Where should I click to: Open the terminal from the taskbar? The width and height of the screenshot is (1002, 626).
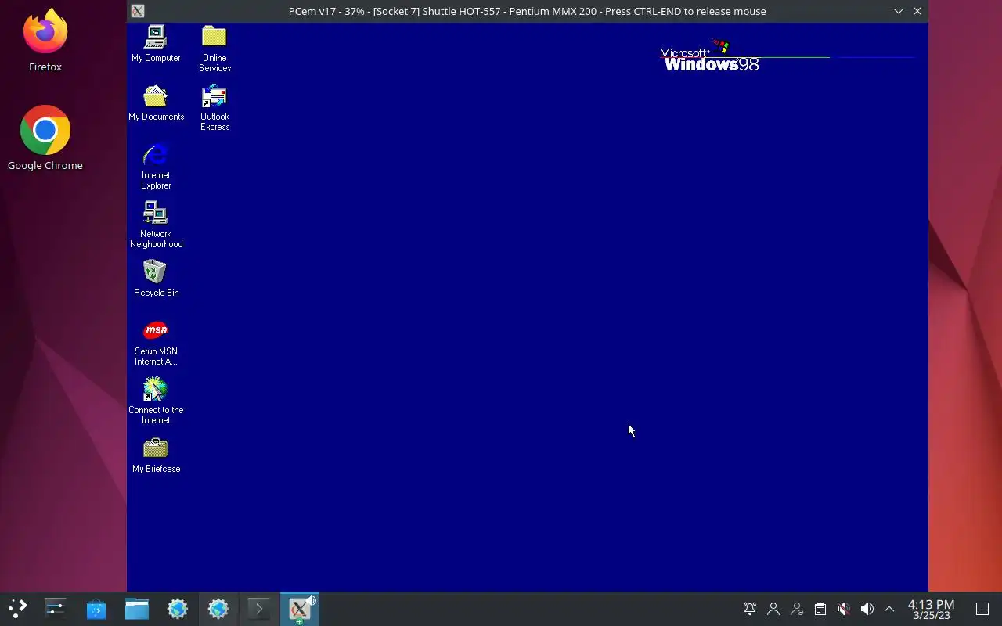point(259,609)
